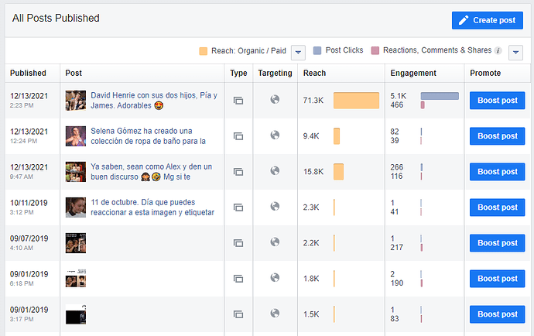
Task: Click the globe targeting icon in the 1.5K reach row
Action: pyautogui.click(x=275, y=314)
